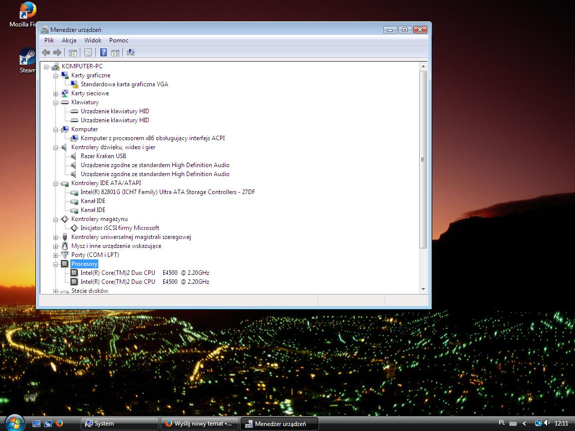The image size is (575, 431).
Task: Go back with the toolbar left arrow
Action: 46,52
